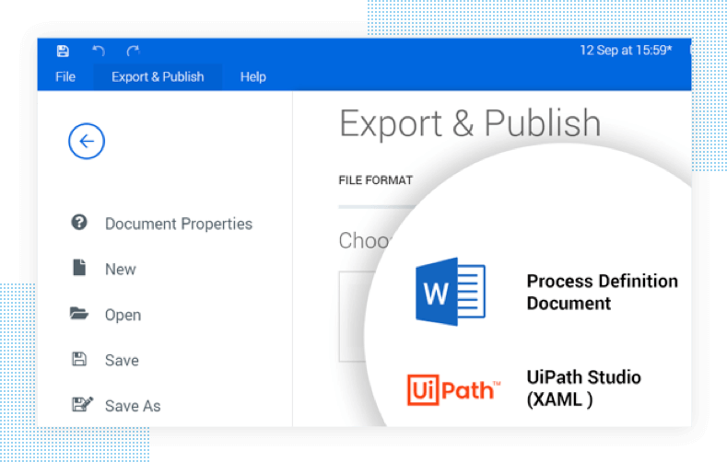Select Process Definition Document export option
Screen dimensions: 727x462
603,292
